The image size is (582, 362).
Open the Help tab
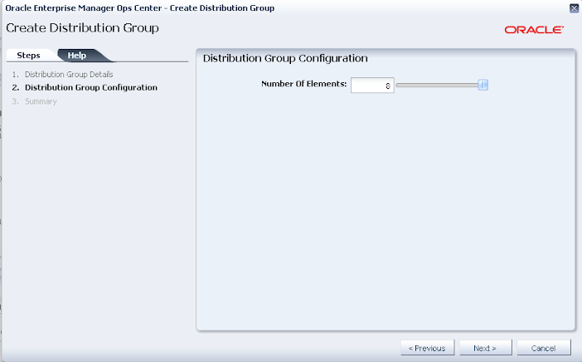(77, 56)
